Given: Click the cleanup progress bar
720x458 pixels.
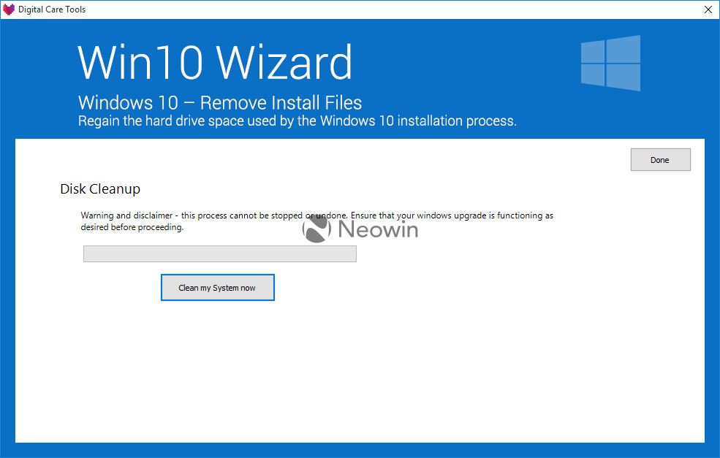Looking at the screenshot, I should coord(219,253).
